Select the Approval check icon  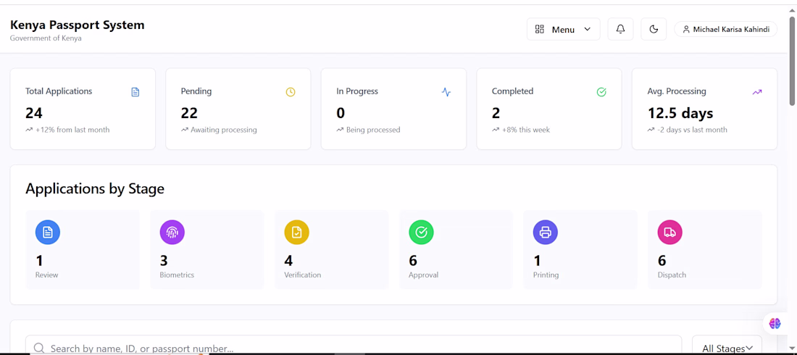(422, 233)
